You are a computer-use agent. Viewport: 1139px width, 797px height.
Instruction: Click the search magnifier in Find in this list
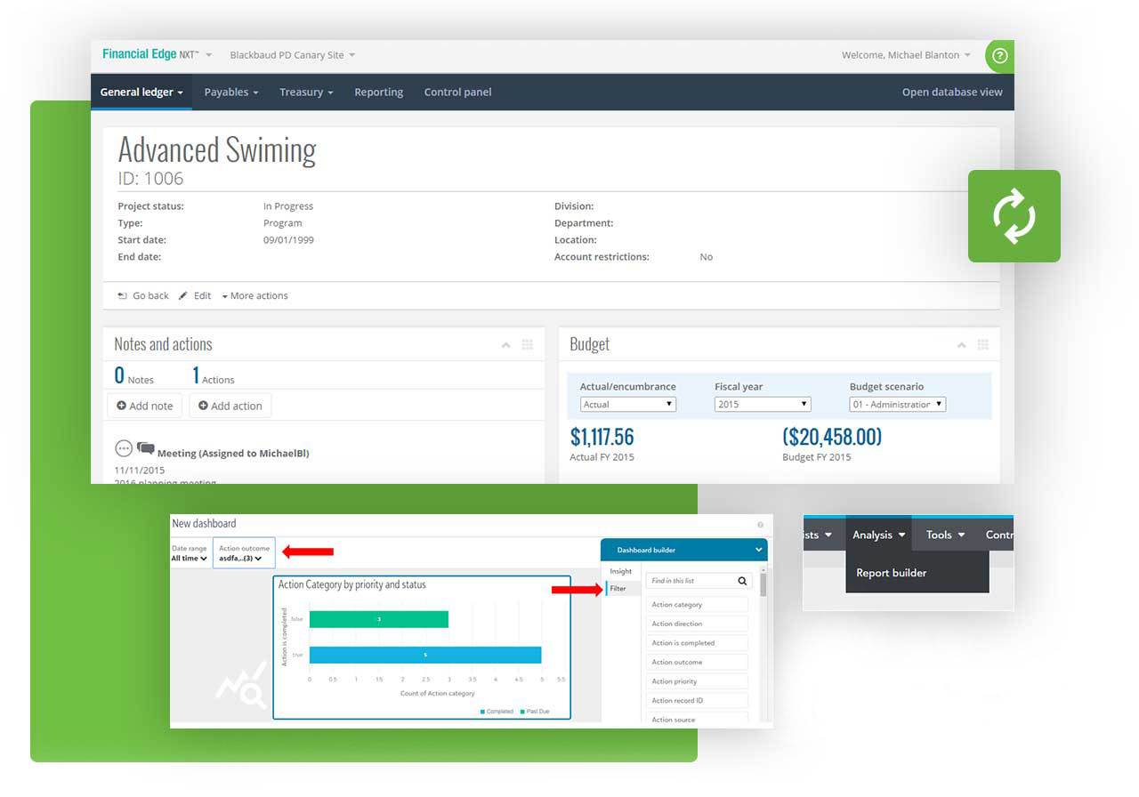tap(742, 581)
